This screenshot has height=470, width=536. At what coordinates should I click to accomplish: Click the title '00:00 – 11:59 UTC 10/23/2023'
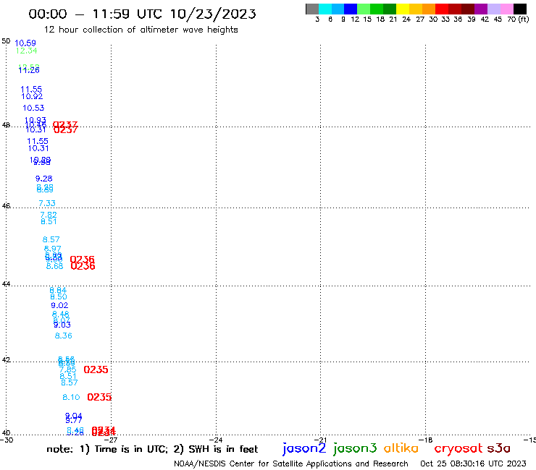click(142, 14)
